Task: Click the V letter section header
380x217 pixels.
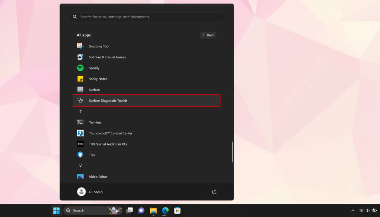Action: (x=81, y=166)
